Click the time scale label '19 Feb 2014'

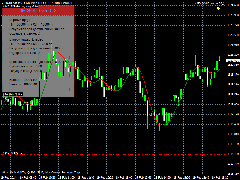[x=8, y=178]
